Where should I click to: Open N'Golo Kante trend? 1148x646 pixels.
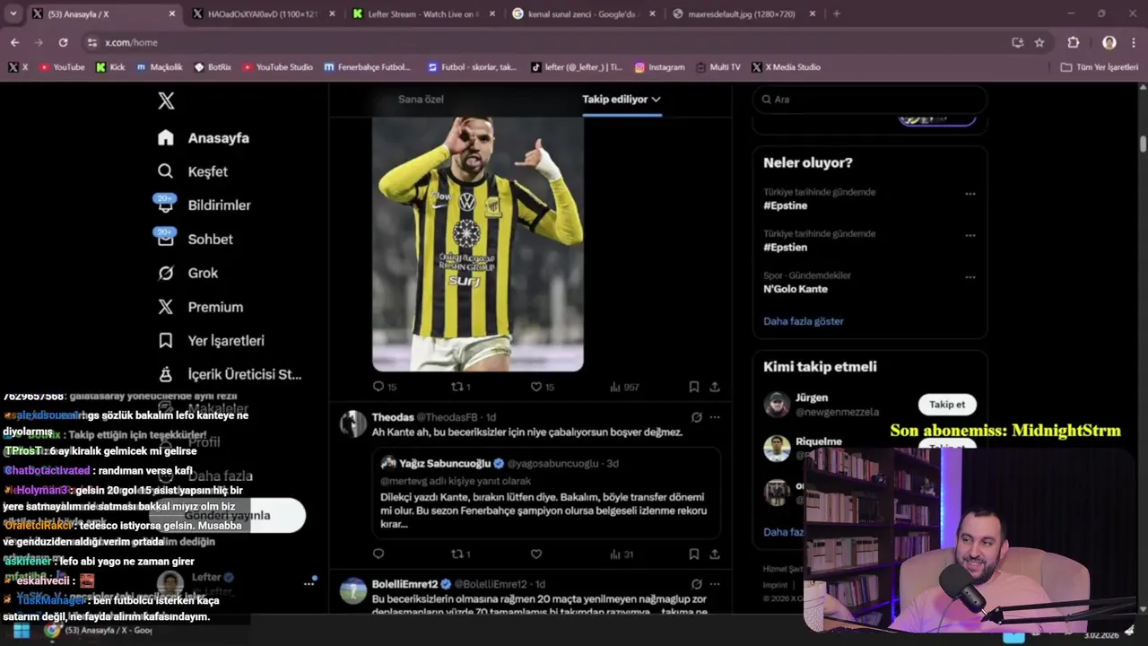click(x=796, y=289)
